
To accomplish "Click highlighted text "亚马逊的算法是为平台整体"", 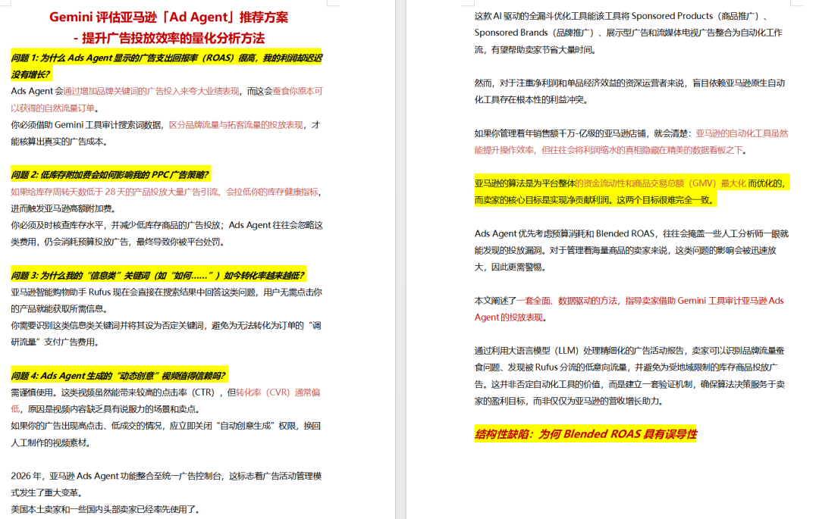I will (x=524, y=183).
